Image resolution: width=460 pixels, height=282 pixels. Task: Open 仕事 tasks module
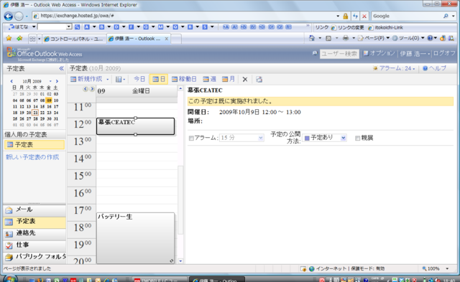[34, 245]
